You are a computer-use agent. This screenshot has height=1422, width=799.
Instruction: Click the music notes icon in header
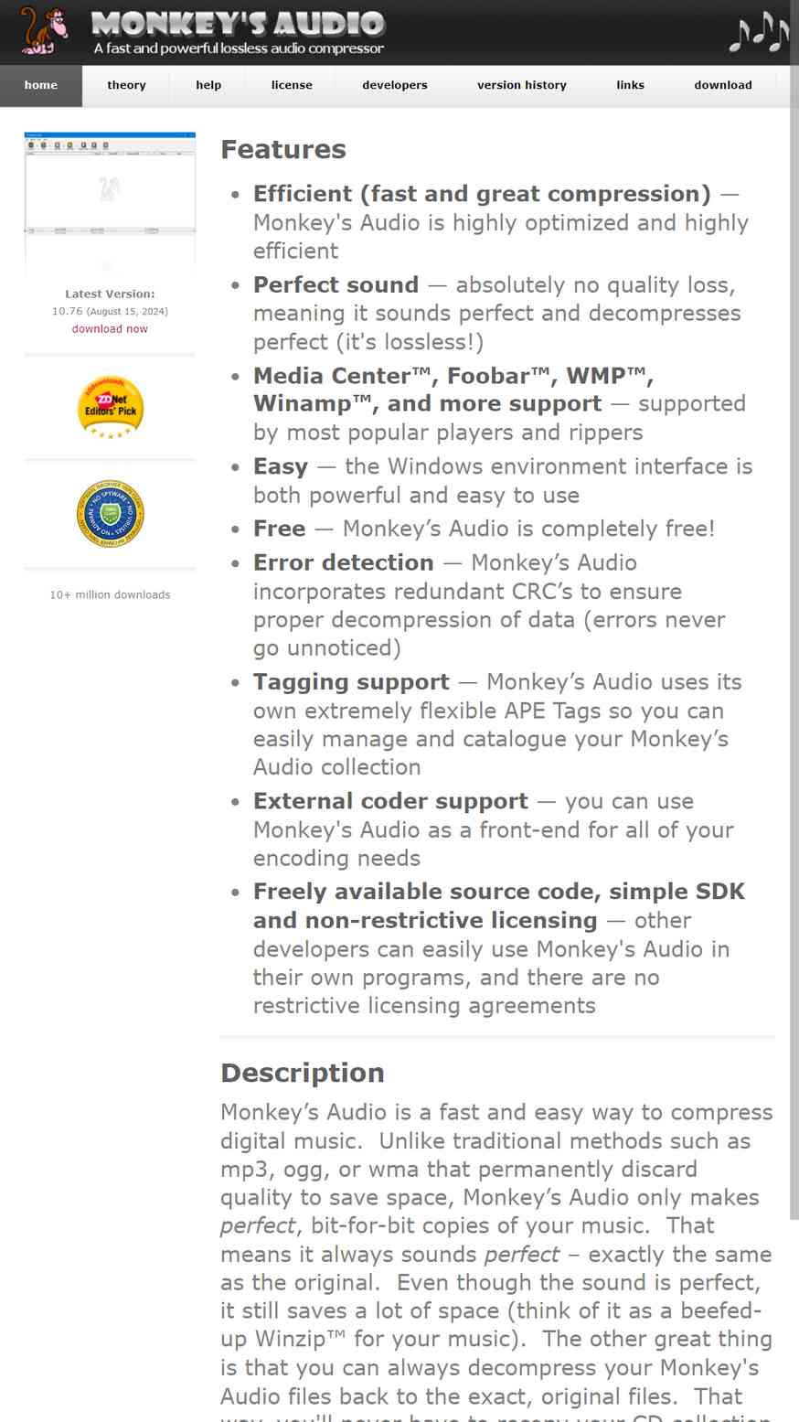click(757, 33)
